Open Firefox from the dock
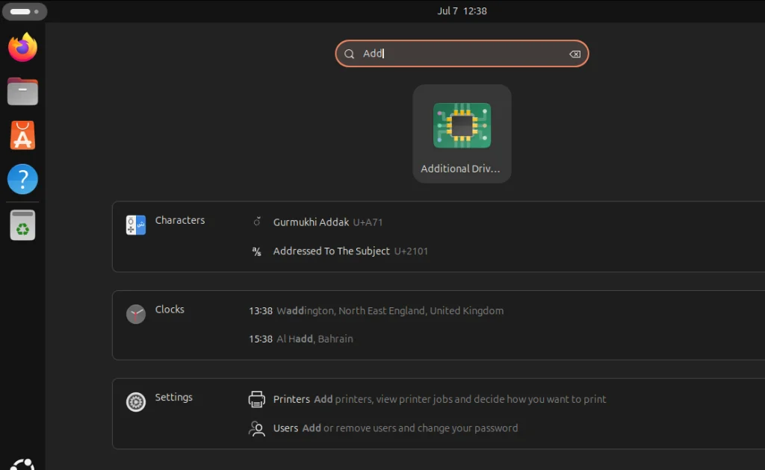 click(x=22, y=48)
